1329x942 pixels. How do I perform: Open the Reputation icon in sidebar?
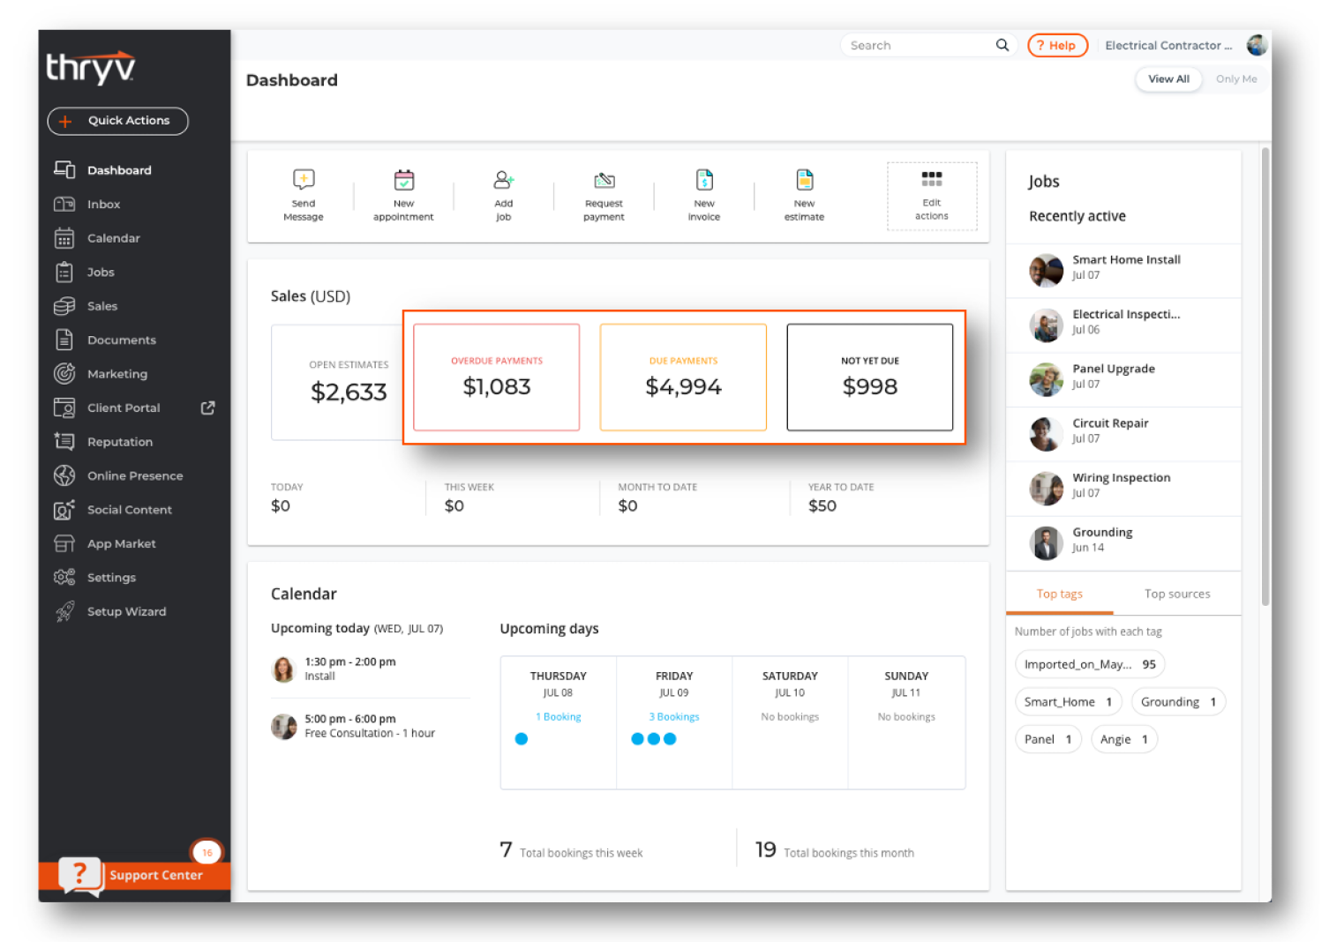pos(64,442)
